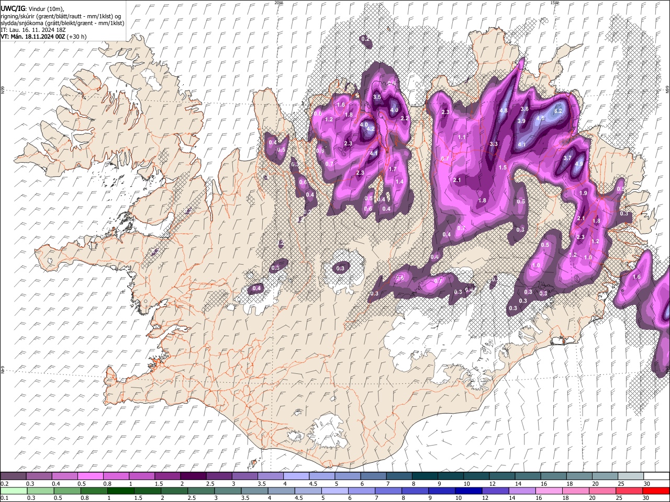670x502 pixels.
Task: Click the 'VT: Mán. 18.11.2024 00Z (+30 h)' line
Action: coord(43,37)
